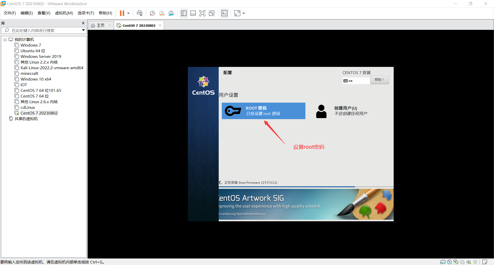Click the ROOT 密码 settings option
This screenshot has height=265, width=494.
click(263, 111)
